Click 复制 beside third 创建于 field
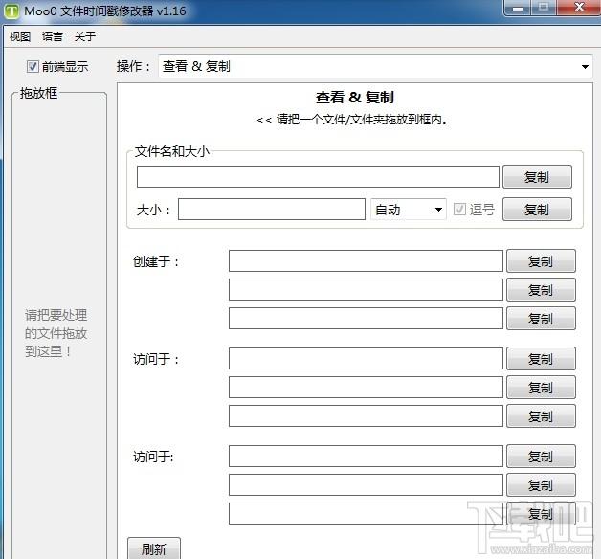The width and height of the screenshot is (601, 559). pyautogui.click(x=541, y=318)
